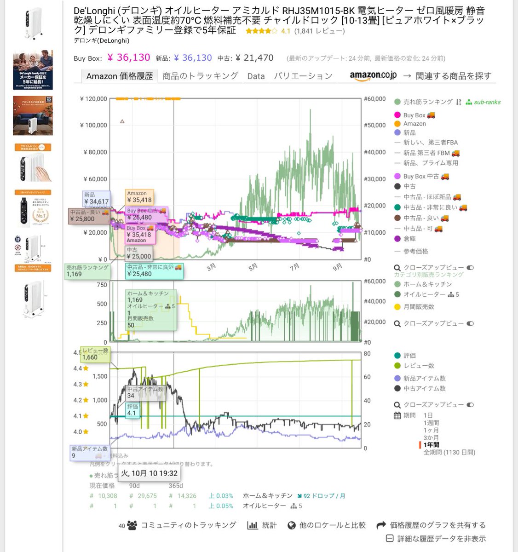
Task: Select the hand touching heater thumbnail
Action: (33, 162)
